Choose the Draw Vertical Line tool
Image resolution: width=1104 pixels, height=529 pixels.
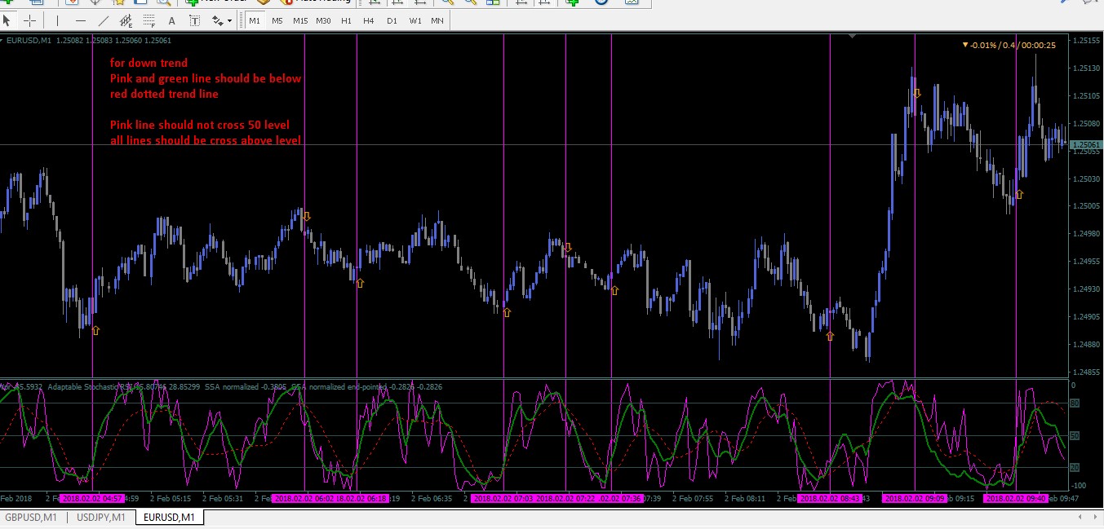tap(57, 20)
